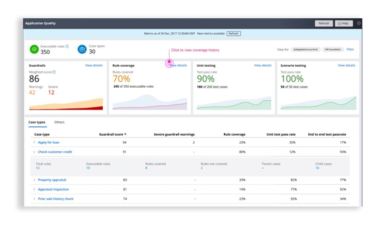Switch to the Others tab
Image resolution: width=380 pixels, height=243 pixels.
(x=60, y=122)
